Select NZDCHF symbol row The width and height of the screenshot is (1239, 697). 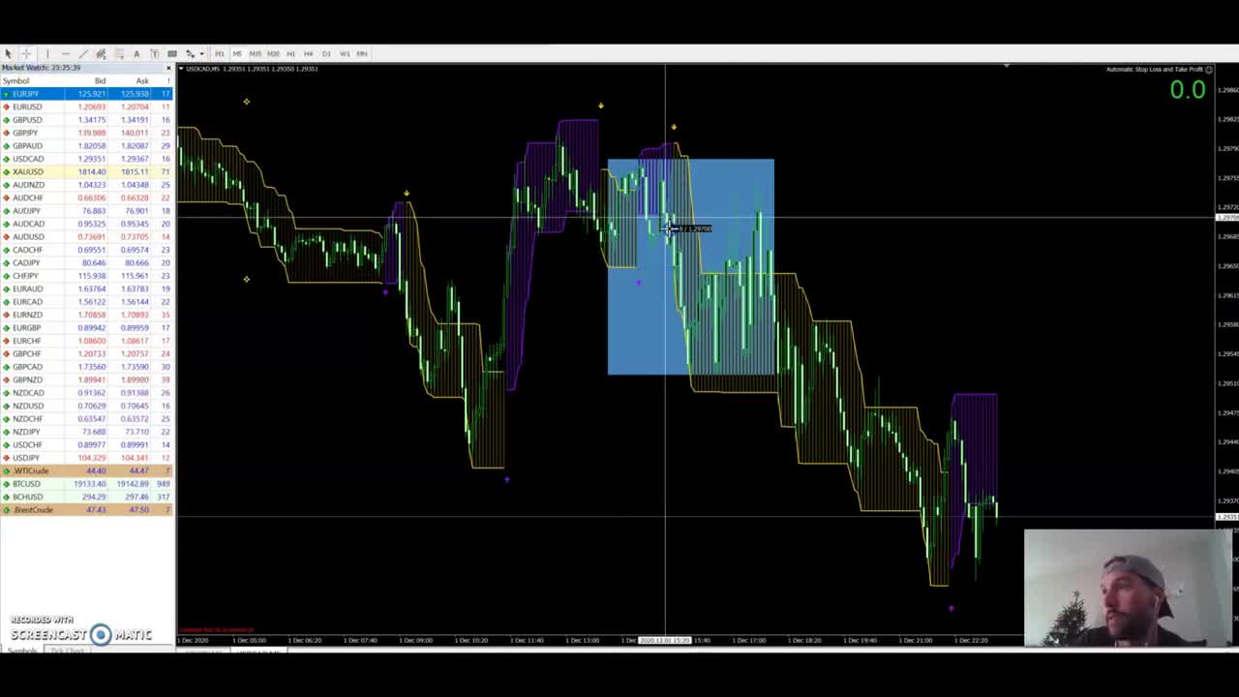[x=87, y=418]
